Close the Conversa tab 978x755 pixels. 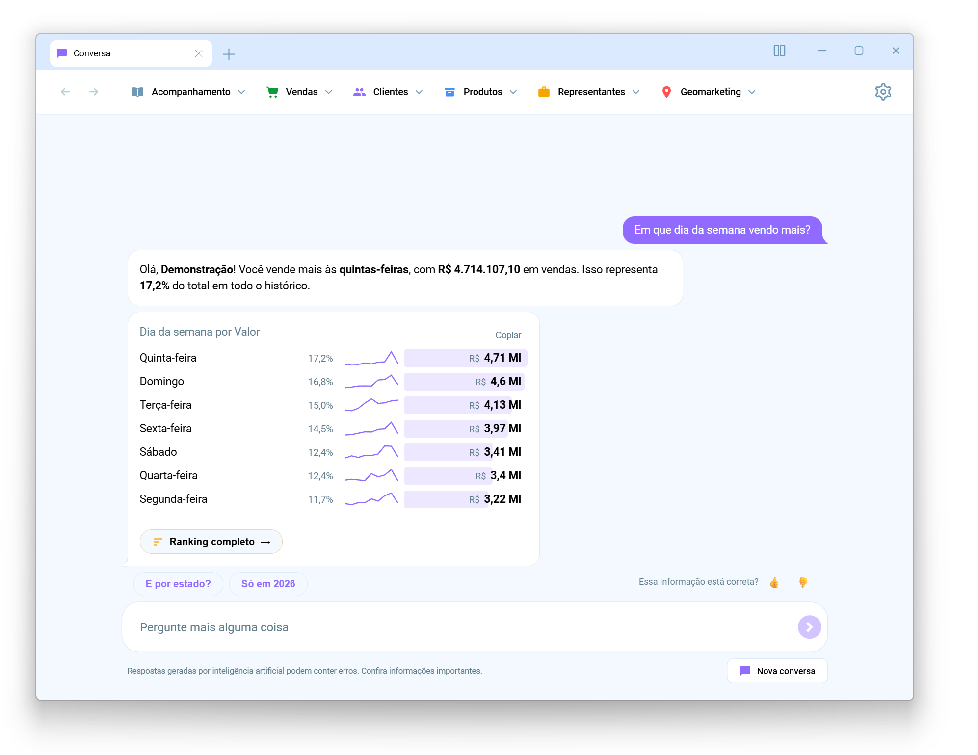click(199, 53)
